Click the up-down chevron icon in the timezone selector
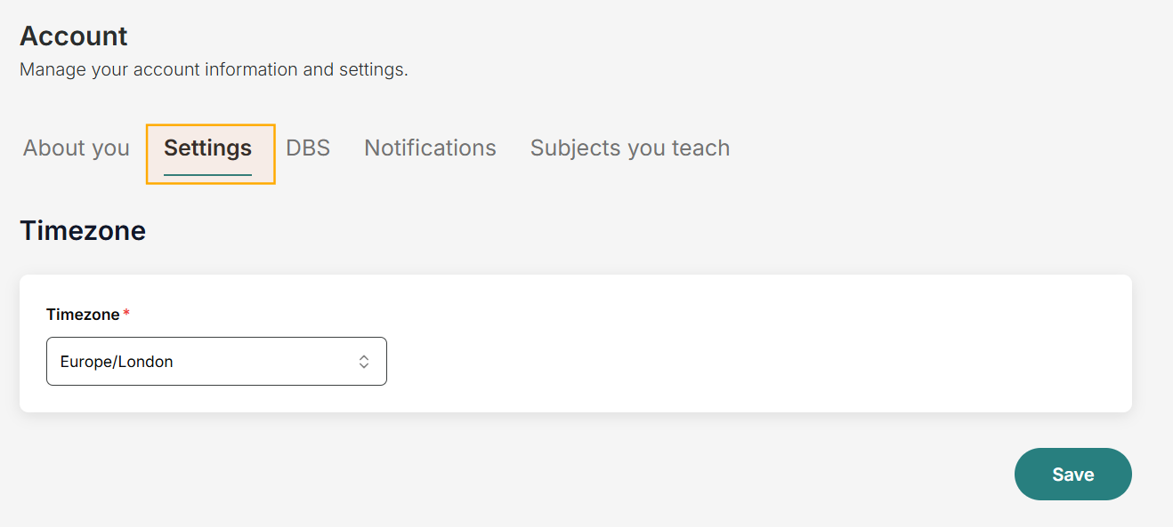Image resolution: width=1173 pixels, height=527 pixels. tap(364, 362)
